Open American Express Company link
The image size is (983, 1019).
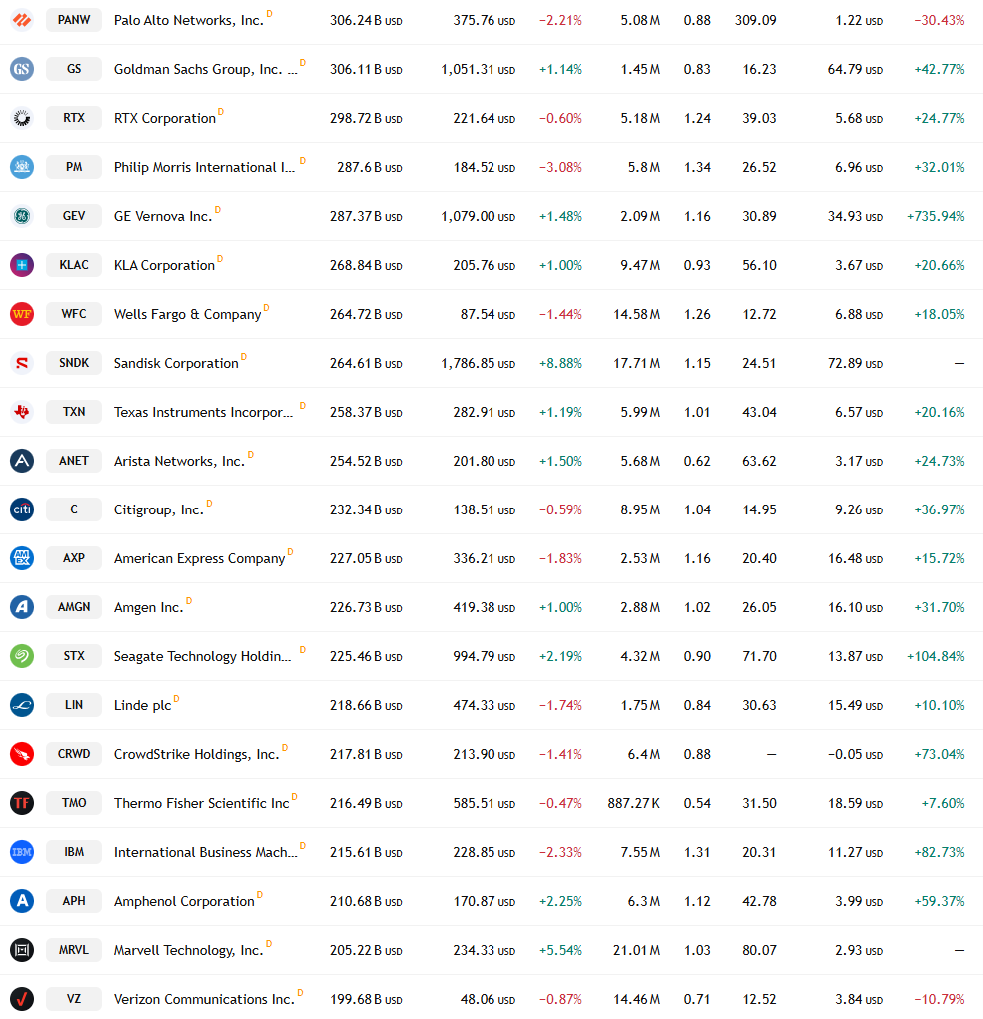click(x=200, y=558)
